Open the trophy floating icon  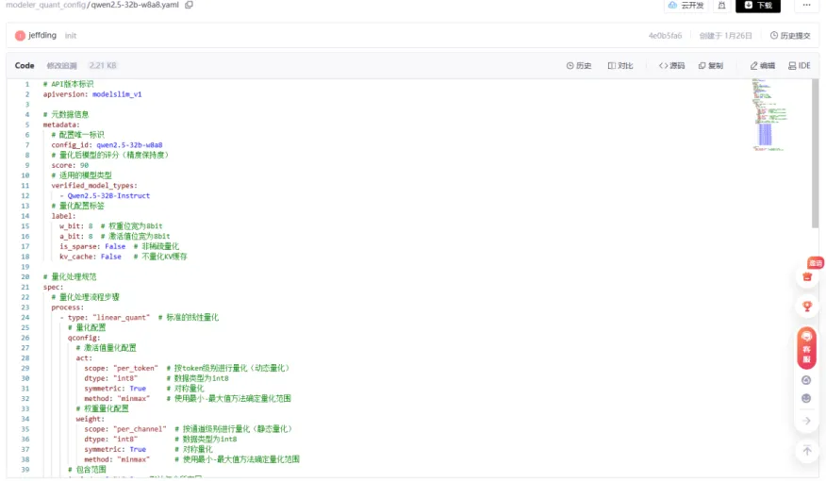pos(806,306)
